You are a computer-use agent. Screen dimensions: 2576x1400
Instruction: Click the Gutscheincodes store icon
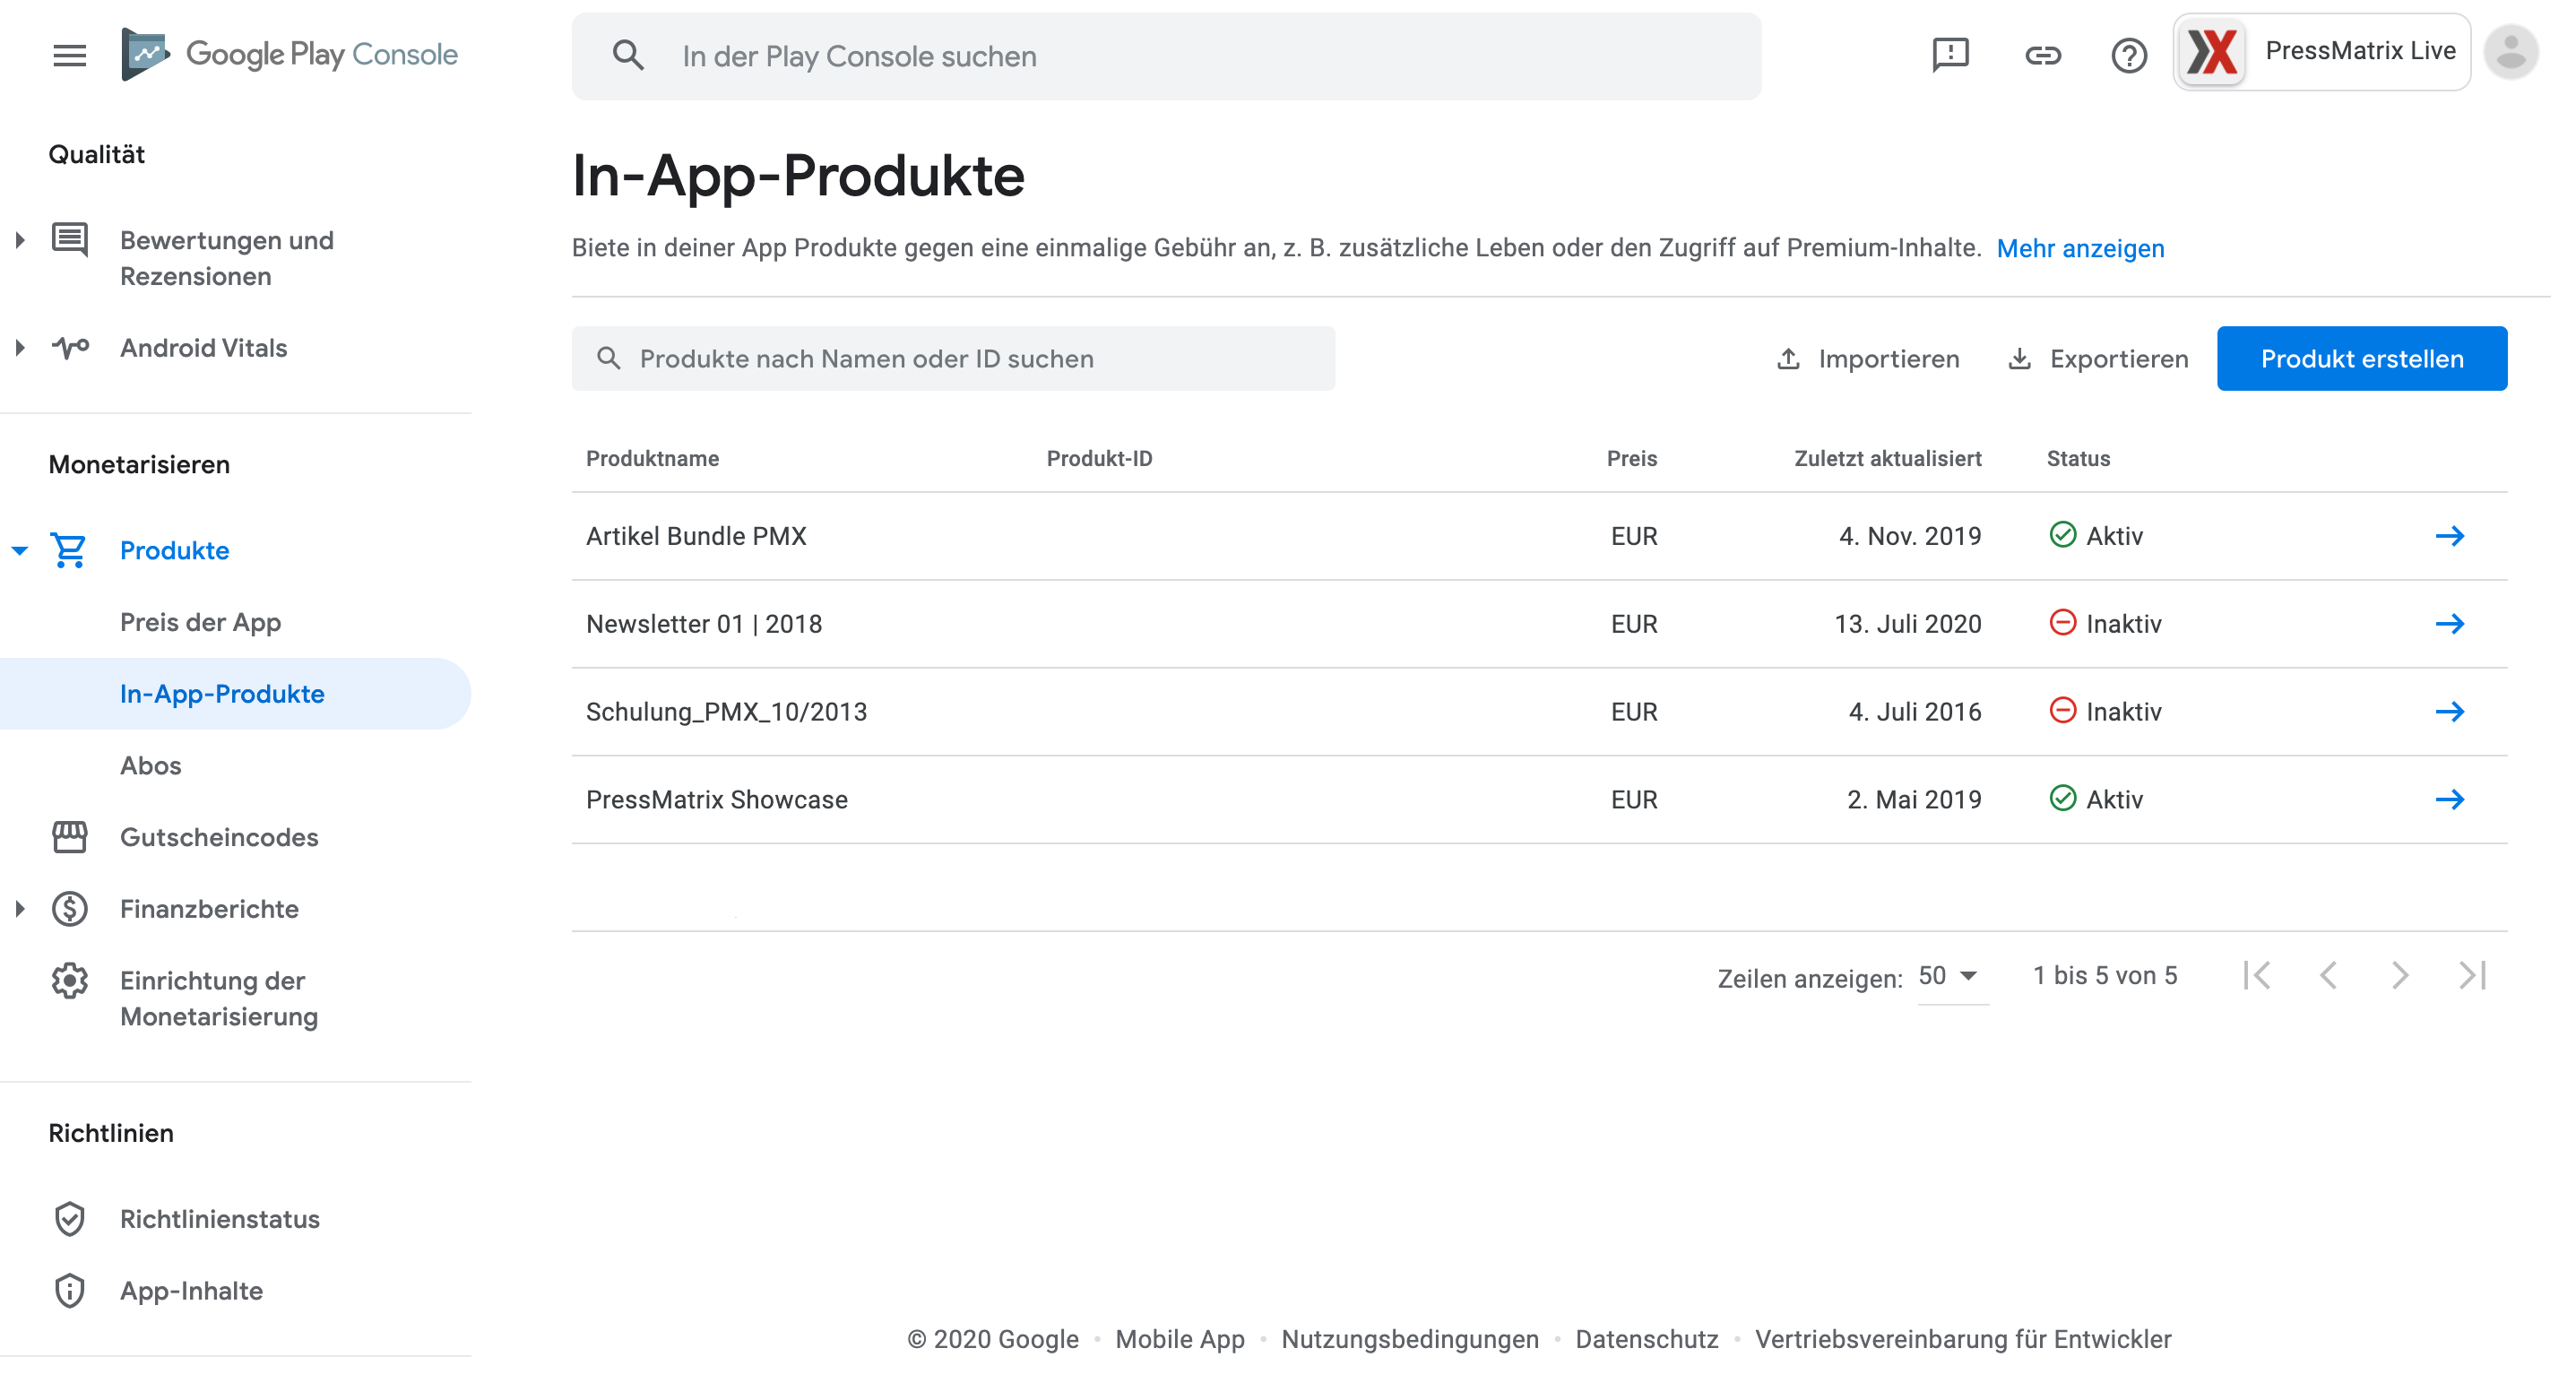coord(69,837)
